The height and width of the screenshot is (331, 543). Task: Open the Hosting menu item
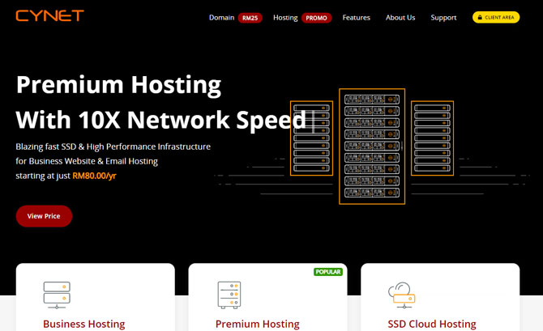(x=285, y=18)
